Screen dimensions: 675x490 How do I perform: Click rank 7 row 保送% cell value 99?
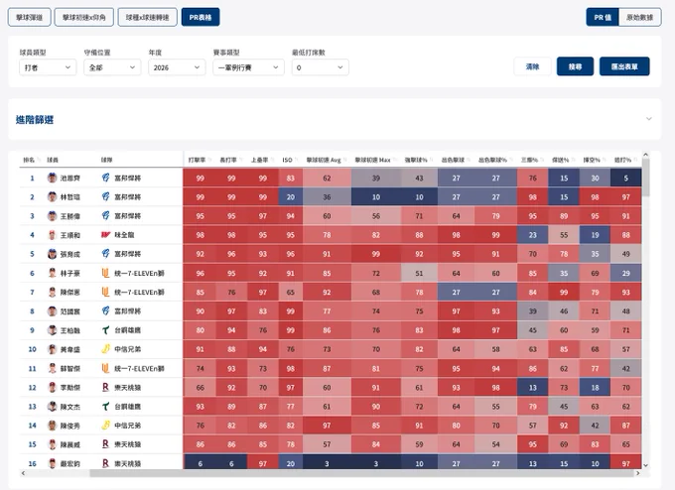click(564, 292)
